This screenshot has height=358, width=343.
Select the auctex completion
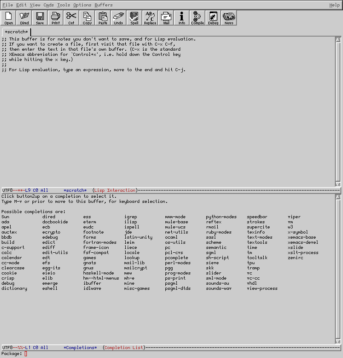coord(9,232)
